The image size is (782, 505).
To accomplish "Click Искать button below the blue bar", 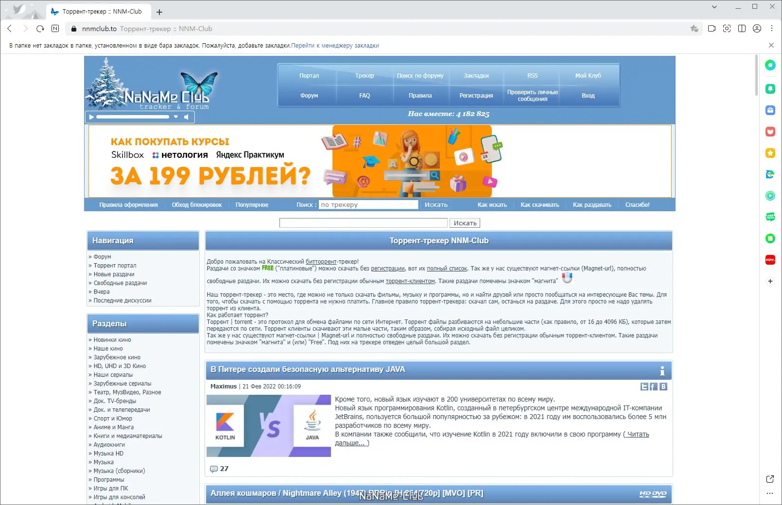I will click(465, 223).
